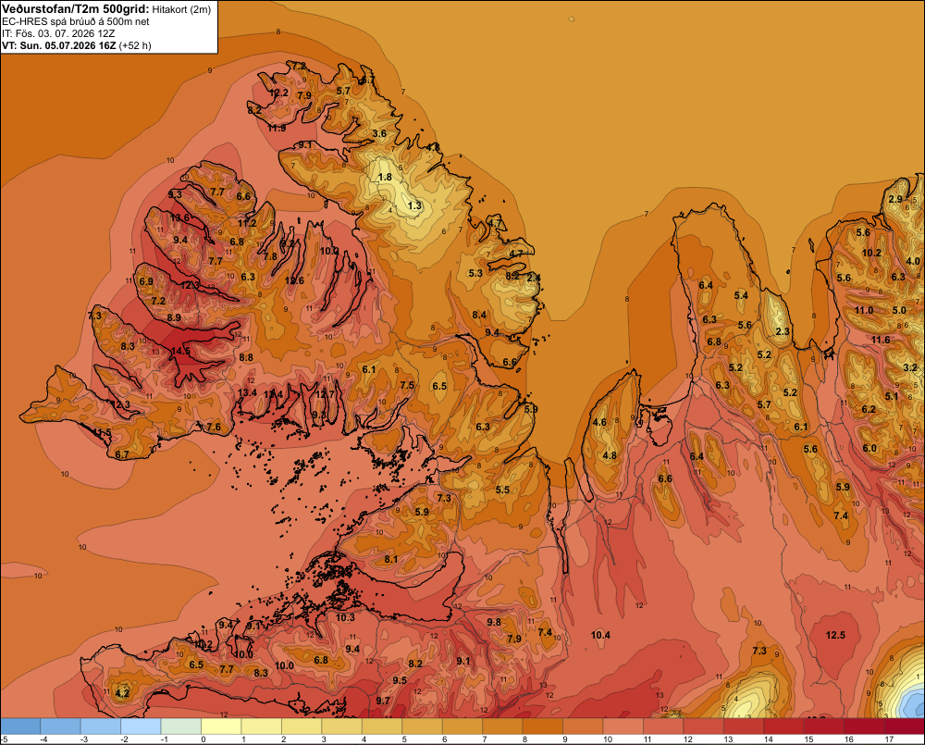Select the 1.3 temperature reading on glacier
The height and width of the screenshot is (745, 925).
(x=414, y=205)
